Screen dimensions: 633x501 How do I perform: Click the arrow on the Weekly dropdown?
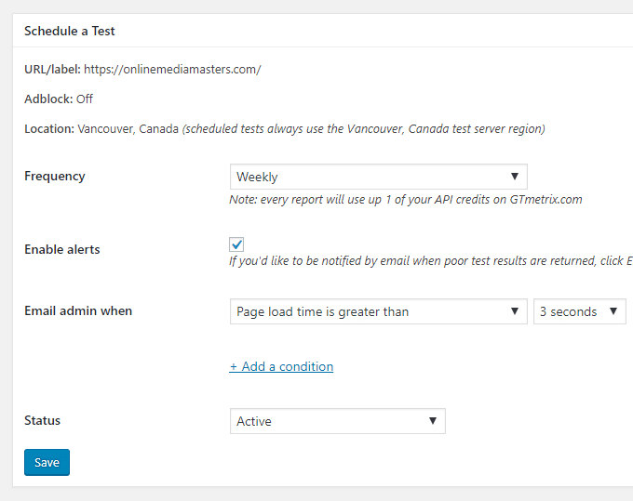pyautogui.click(x=514, y=177)
